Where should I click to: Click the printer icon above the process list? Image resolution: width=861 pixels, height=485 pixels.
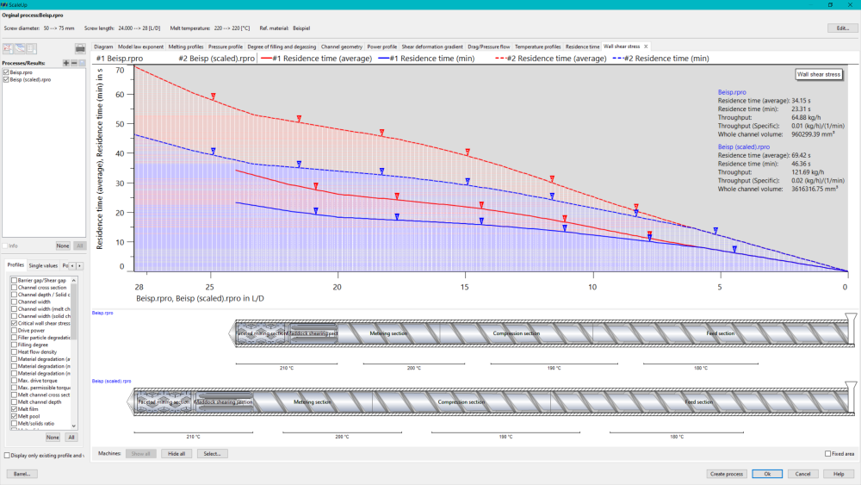pyautogui.click(x=80, y=48)
